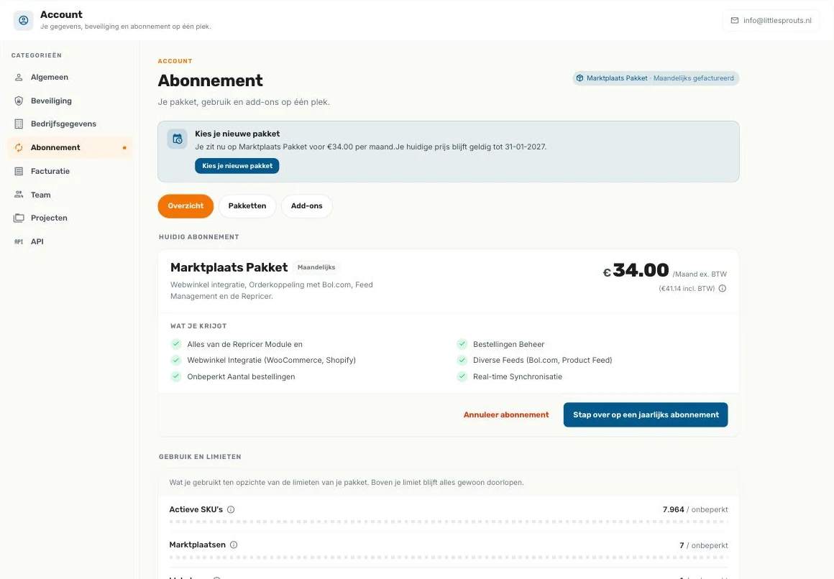Screen dimensions: 834x579
Task: Click info icon beside Marktplaatsen
Action: pyautogui.click(x=234, y=545)
